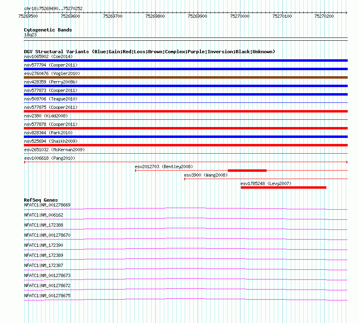359x323 pixels.
Task: Select the thick red segment of esv2012703
Action: (247, 171)
